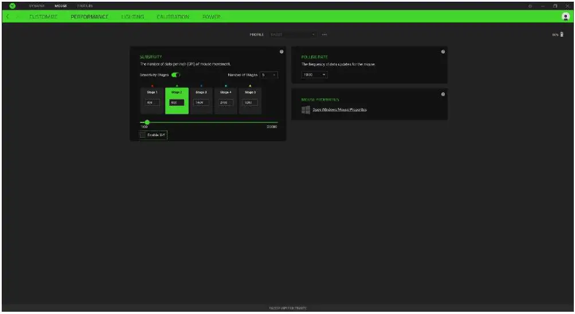Click the Razer logo icon
Viewport: 575px width, 314px height.
tap(12, 6)
